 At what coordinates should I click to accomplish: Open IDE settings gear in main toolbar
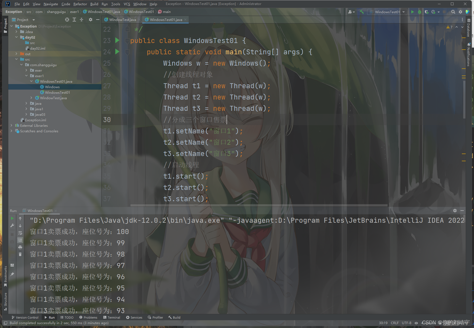pos(460,12)
